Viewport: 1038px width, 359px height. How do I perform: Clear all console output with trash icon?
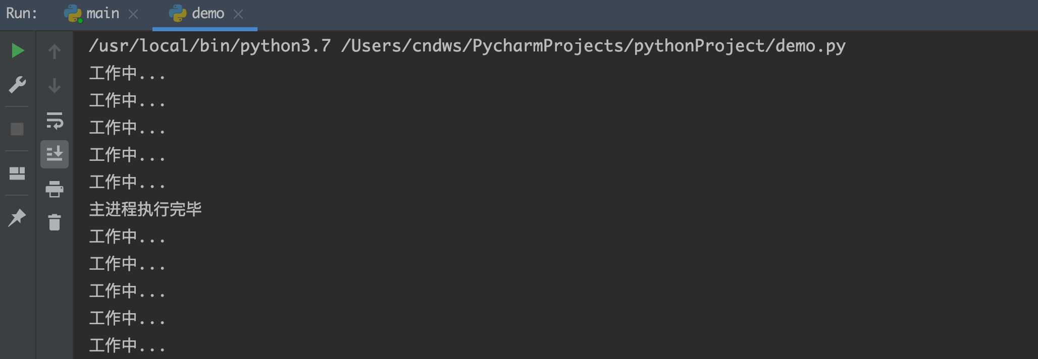coord(55,222)
